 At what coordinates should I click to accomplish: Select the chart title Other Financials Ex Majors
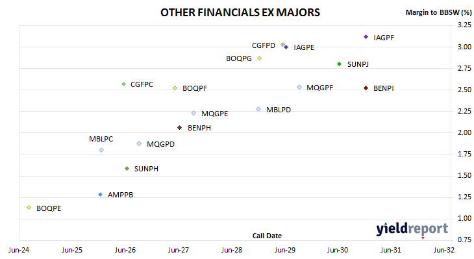(240, 12)
